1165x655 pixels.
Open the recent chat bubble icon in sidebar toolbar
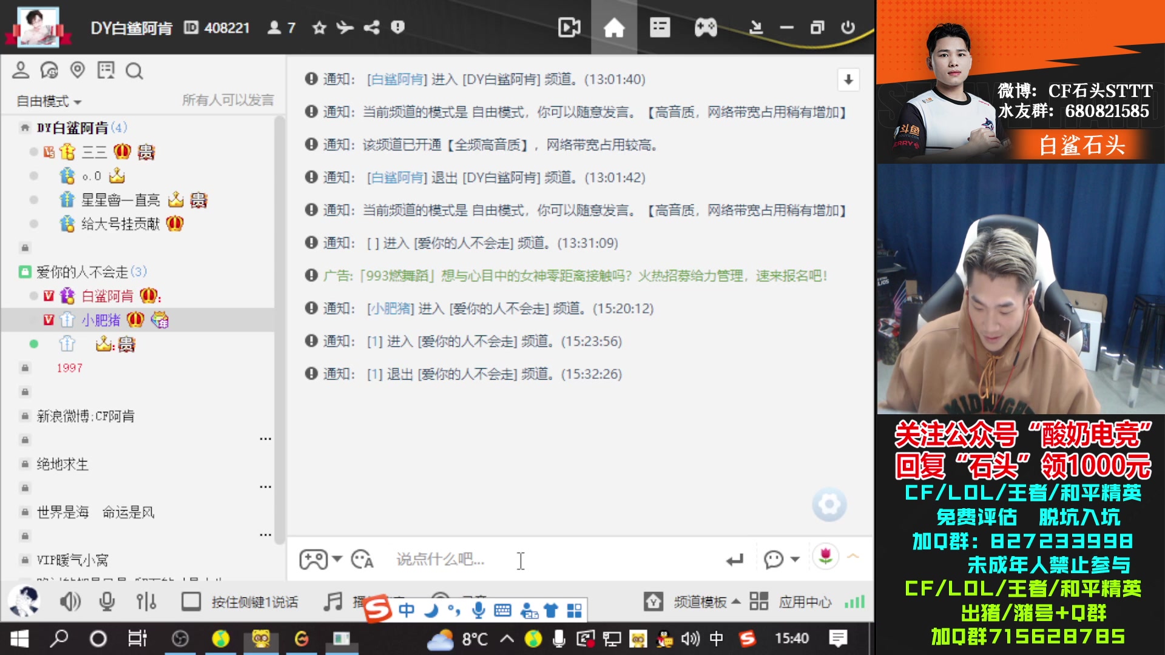pos(49,70)
